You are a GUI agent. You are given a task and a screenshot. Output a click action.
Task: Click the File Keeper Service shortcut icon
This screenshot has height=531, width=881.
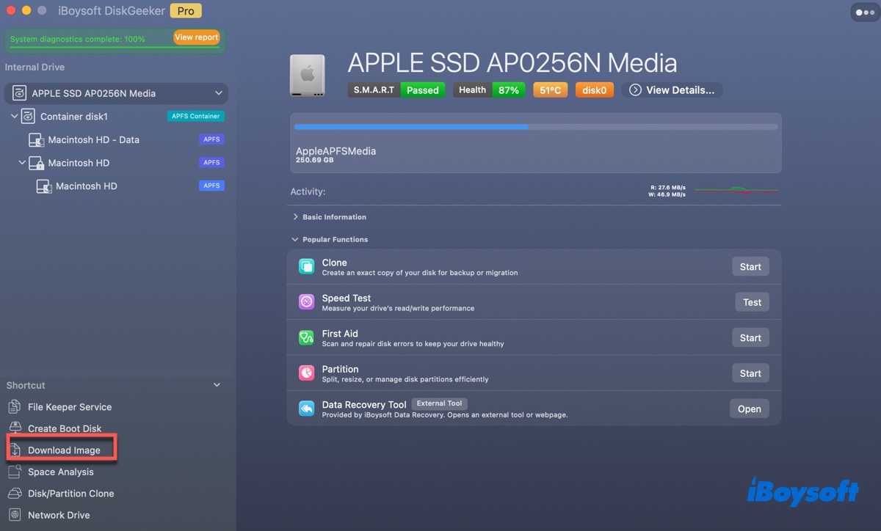coord(15,407)
